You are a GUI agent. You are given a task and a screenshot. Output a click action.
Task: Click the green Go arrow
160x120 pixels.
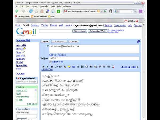click(105, 11)
